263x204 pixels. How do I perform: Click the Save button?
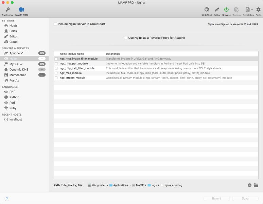click(245, 199)
